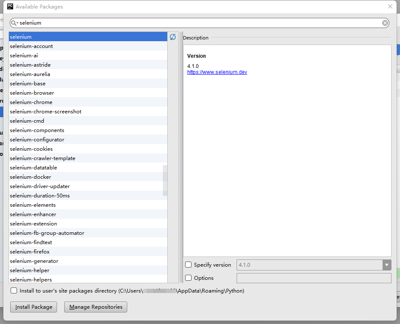400x324 pixels.
Task: Clear the search field with X icon
Action: [x=385, y=23]
